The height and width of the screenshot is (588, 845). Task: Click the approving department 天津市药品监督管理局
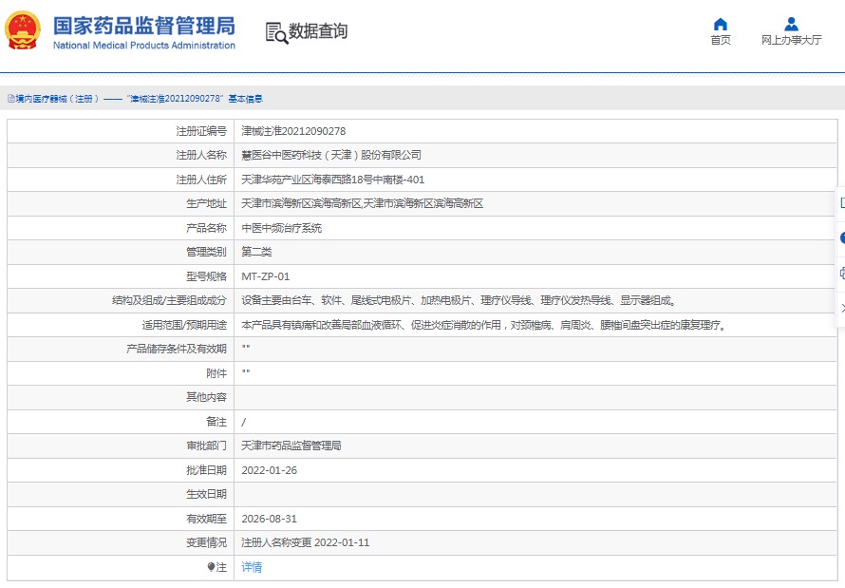(291, 446)
